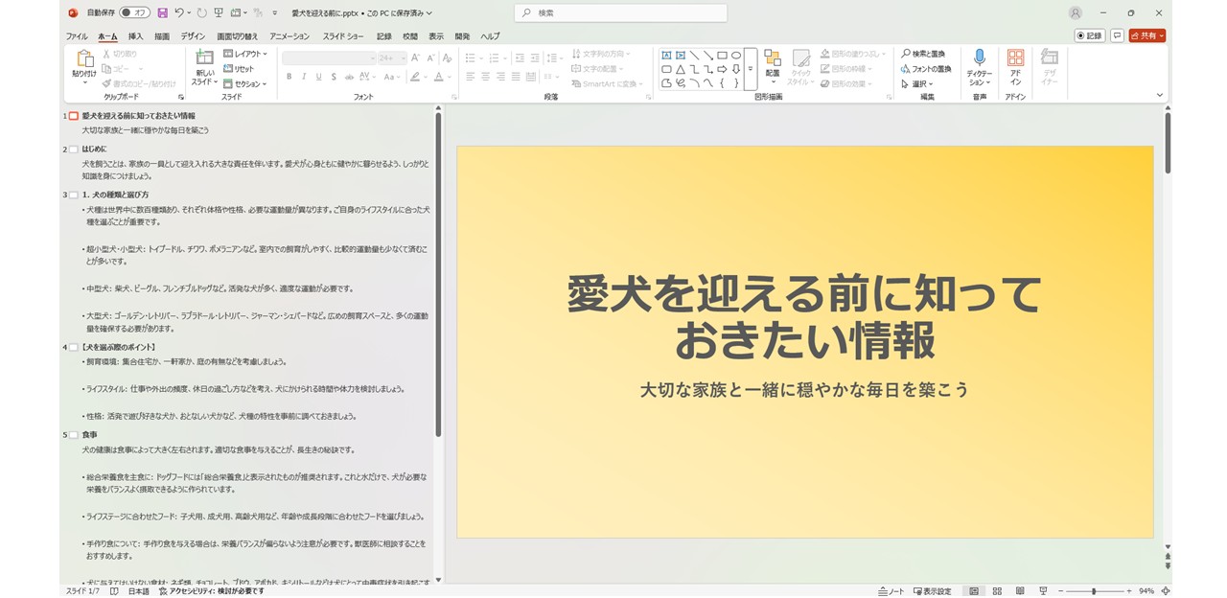Switch to reading view icon
This screenshot has width=1227, height=598.
tap(1020, 591)
